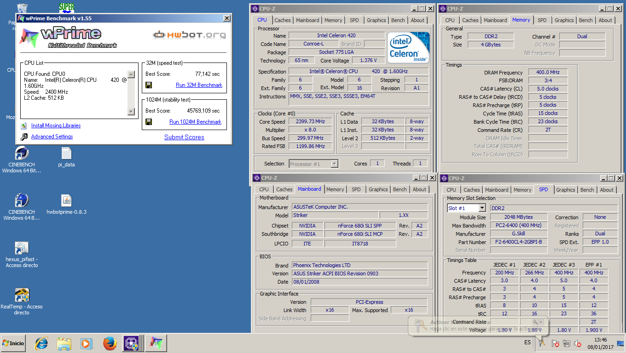The image size is (626, 353).
Task: Select the RealTemp shortcut icon on desktop
Action: point(22,295)
